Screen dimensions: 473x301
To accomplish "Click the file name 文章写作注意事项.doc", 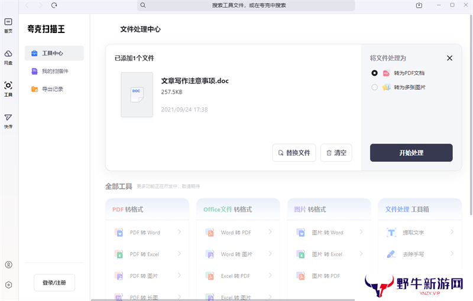I will [x=195, y=81].
